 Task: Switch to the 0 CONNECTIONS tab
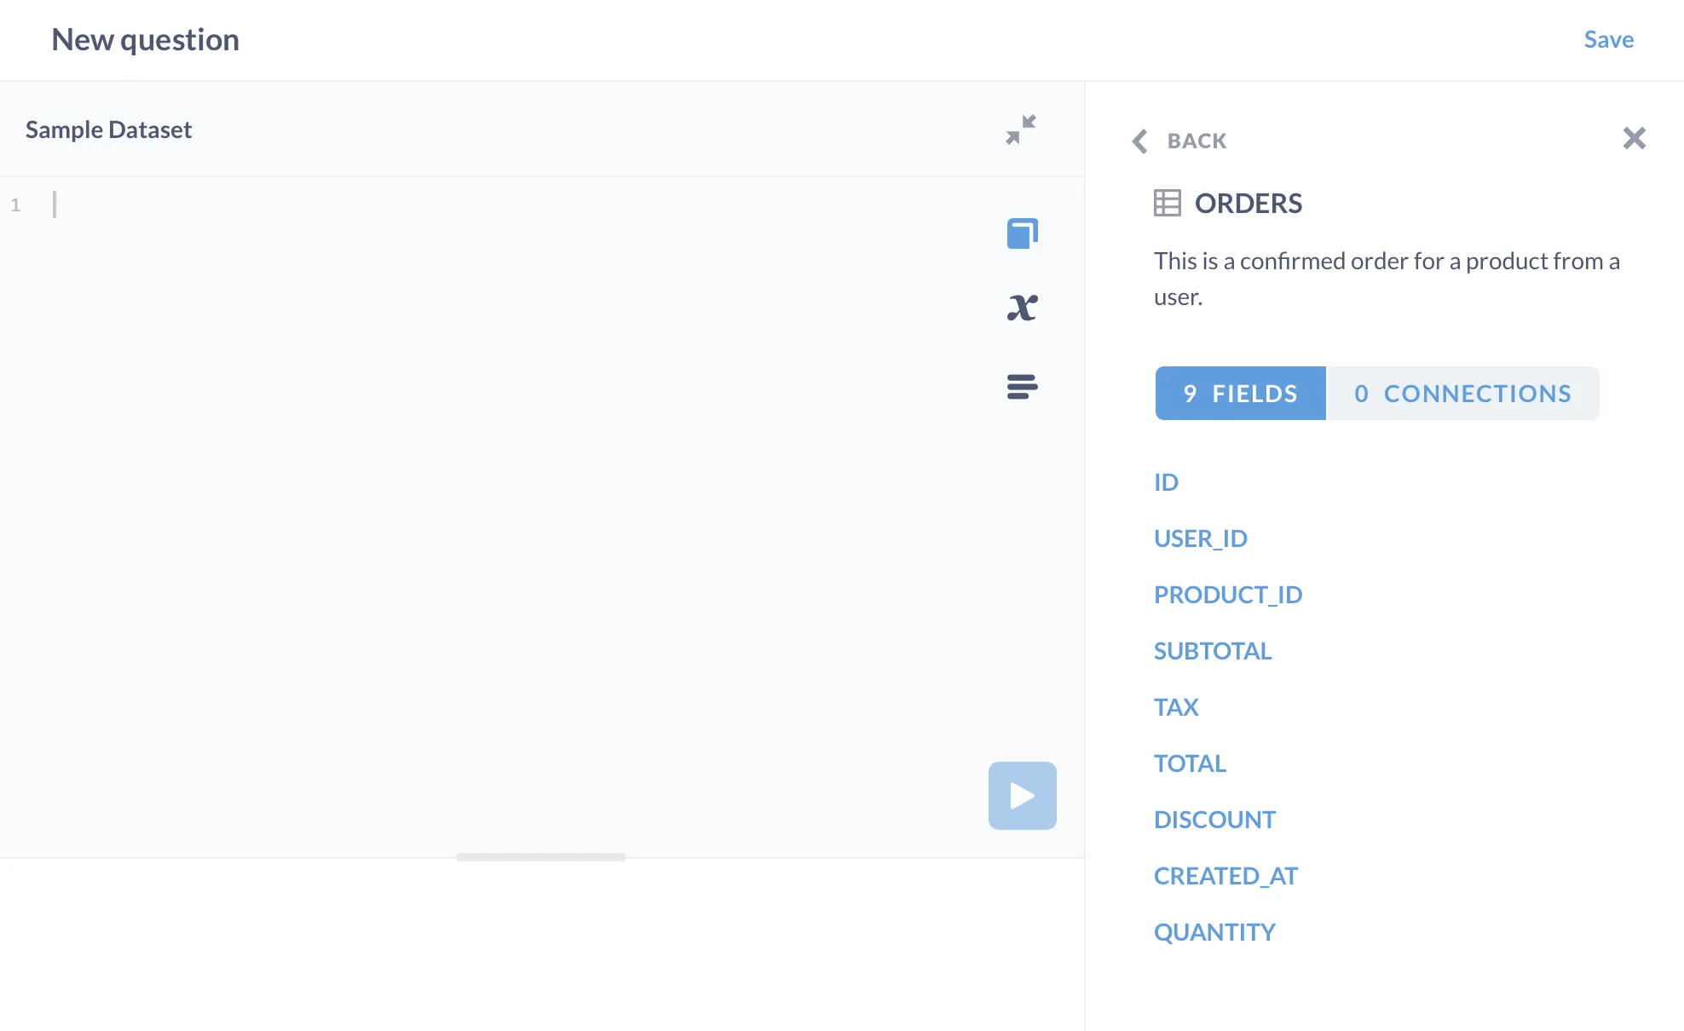pos(1462,393)
